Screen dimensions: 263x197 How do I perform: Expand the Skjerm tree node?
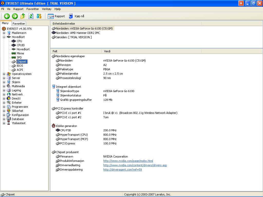(x=4, y=82)
